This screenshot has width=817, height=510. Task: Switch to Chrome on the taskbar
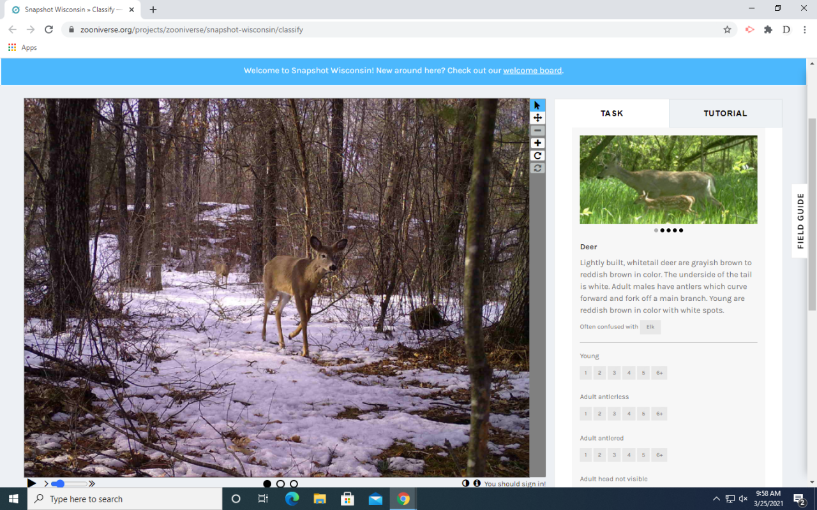point(403,499)
